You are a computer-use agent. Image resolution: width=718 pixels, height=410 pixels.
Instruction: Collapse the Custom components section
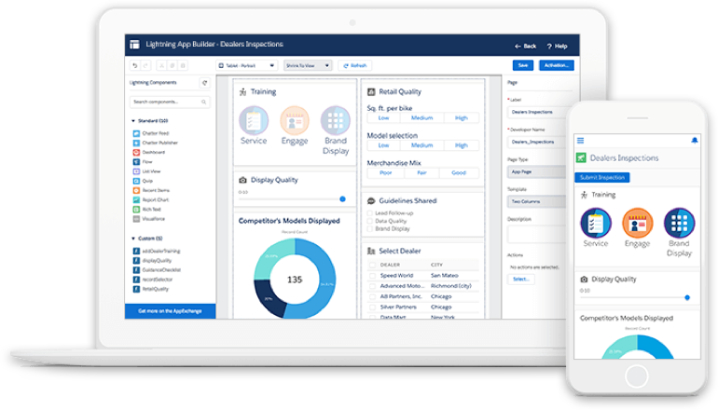[x=133, y=239]
